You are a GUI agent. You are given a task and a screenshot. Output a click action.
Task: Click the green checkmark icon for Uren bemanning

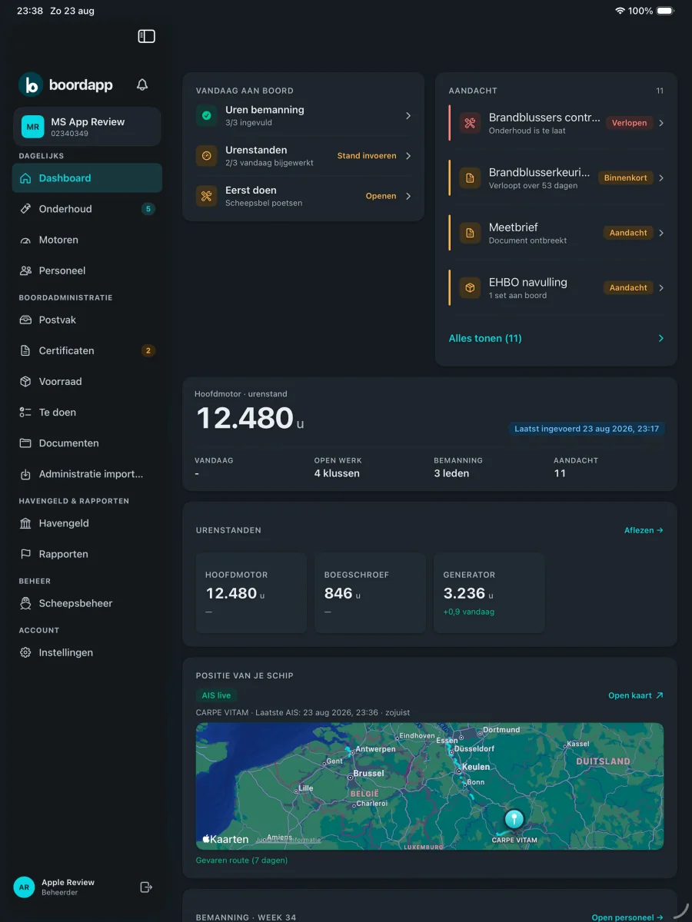(206, 116)
